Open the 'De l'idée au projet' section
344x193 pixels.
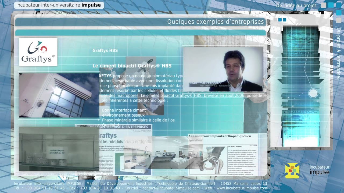coord(296,5)
